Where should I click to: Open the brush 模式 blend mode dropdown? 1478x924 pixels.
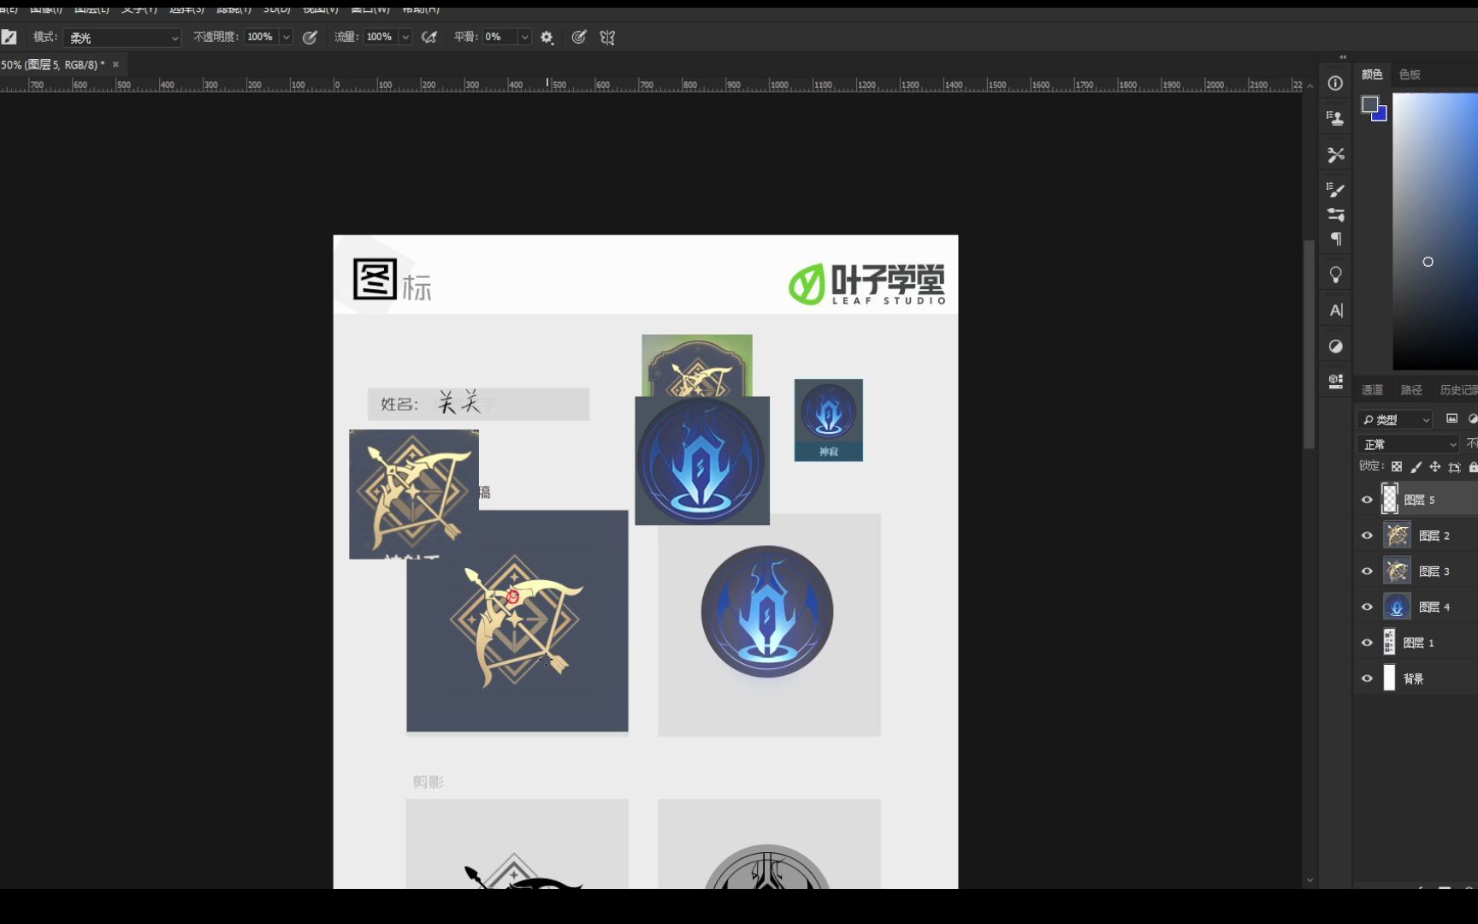pos(123,38)
